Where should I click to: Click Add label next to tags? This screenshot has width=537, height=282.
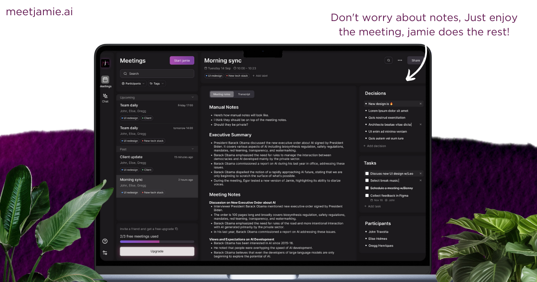(x=260, y=76)
